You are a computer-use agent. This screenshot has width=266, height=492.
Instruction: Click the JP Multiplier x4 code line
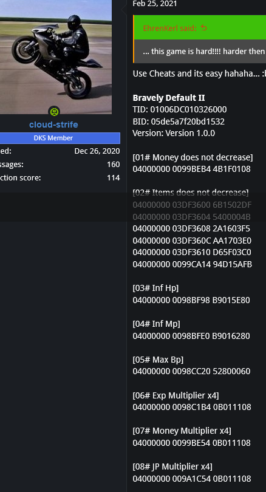[192, 479]
